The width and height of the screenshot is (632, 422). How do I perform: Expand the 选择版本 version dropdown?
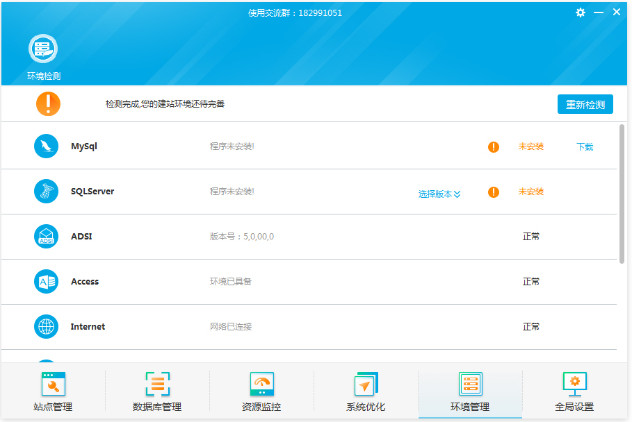click(x=439, y=194)
